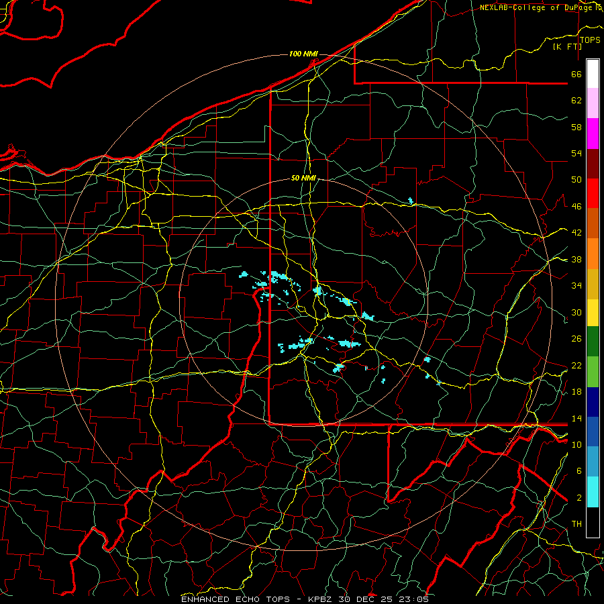Click the legend value 2
This screenshot has height=604, width=604.
(x=579, y=498)
